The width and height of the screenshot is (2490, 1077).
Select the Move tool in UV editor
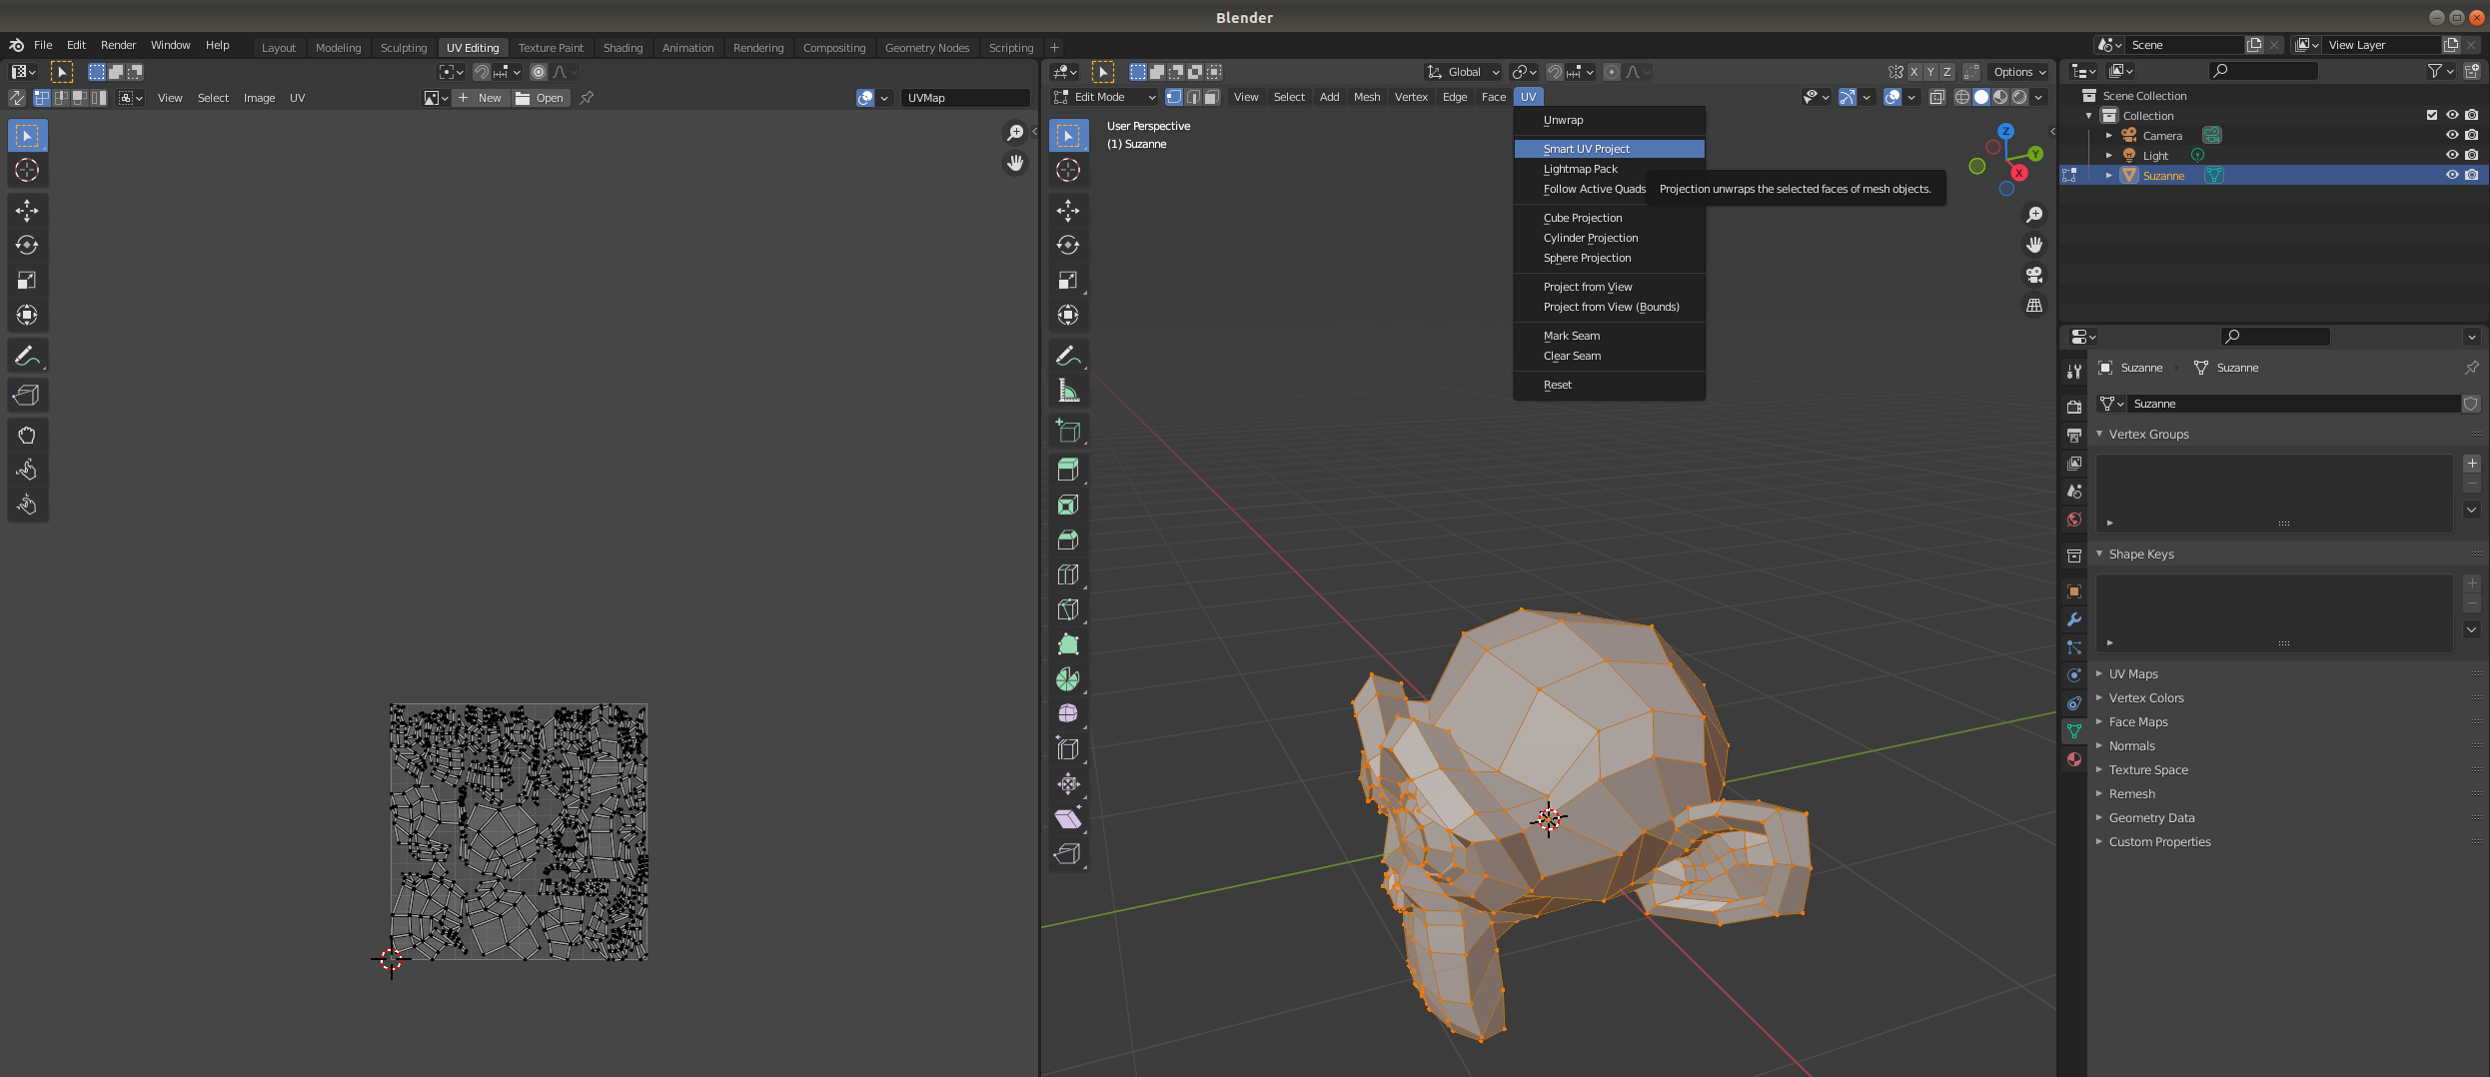click(x=27, y=210)
